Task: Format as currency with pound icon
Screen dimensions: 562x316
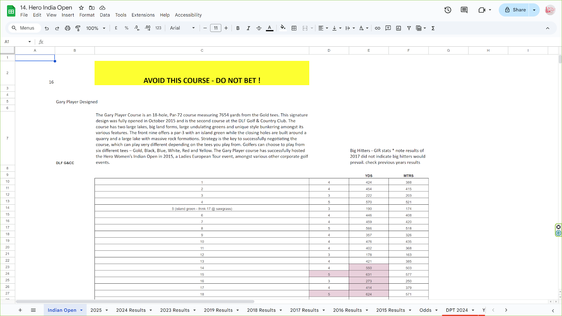Action: pyautogui.click(x=116, y=28)
